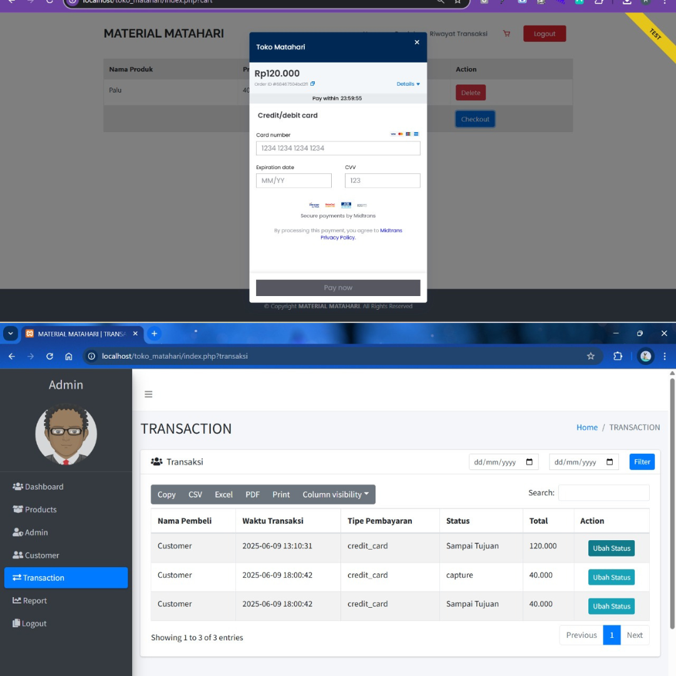The width and height of the screenshot is (676, 676).
Task: Click the shopping cart icon in navbar
Action: (506, 34)
